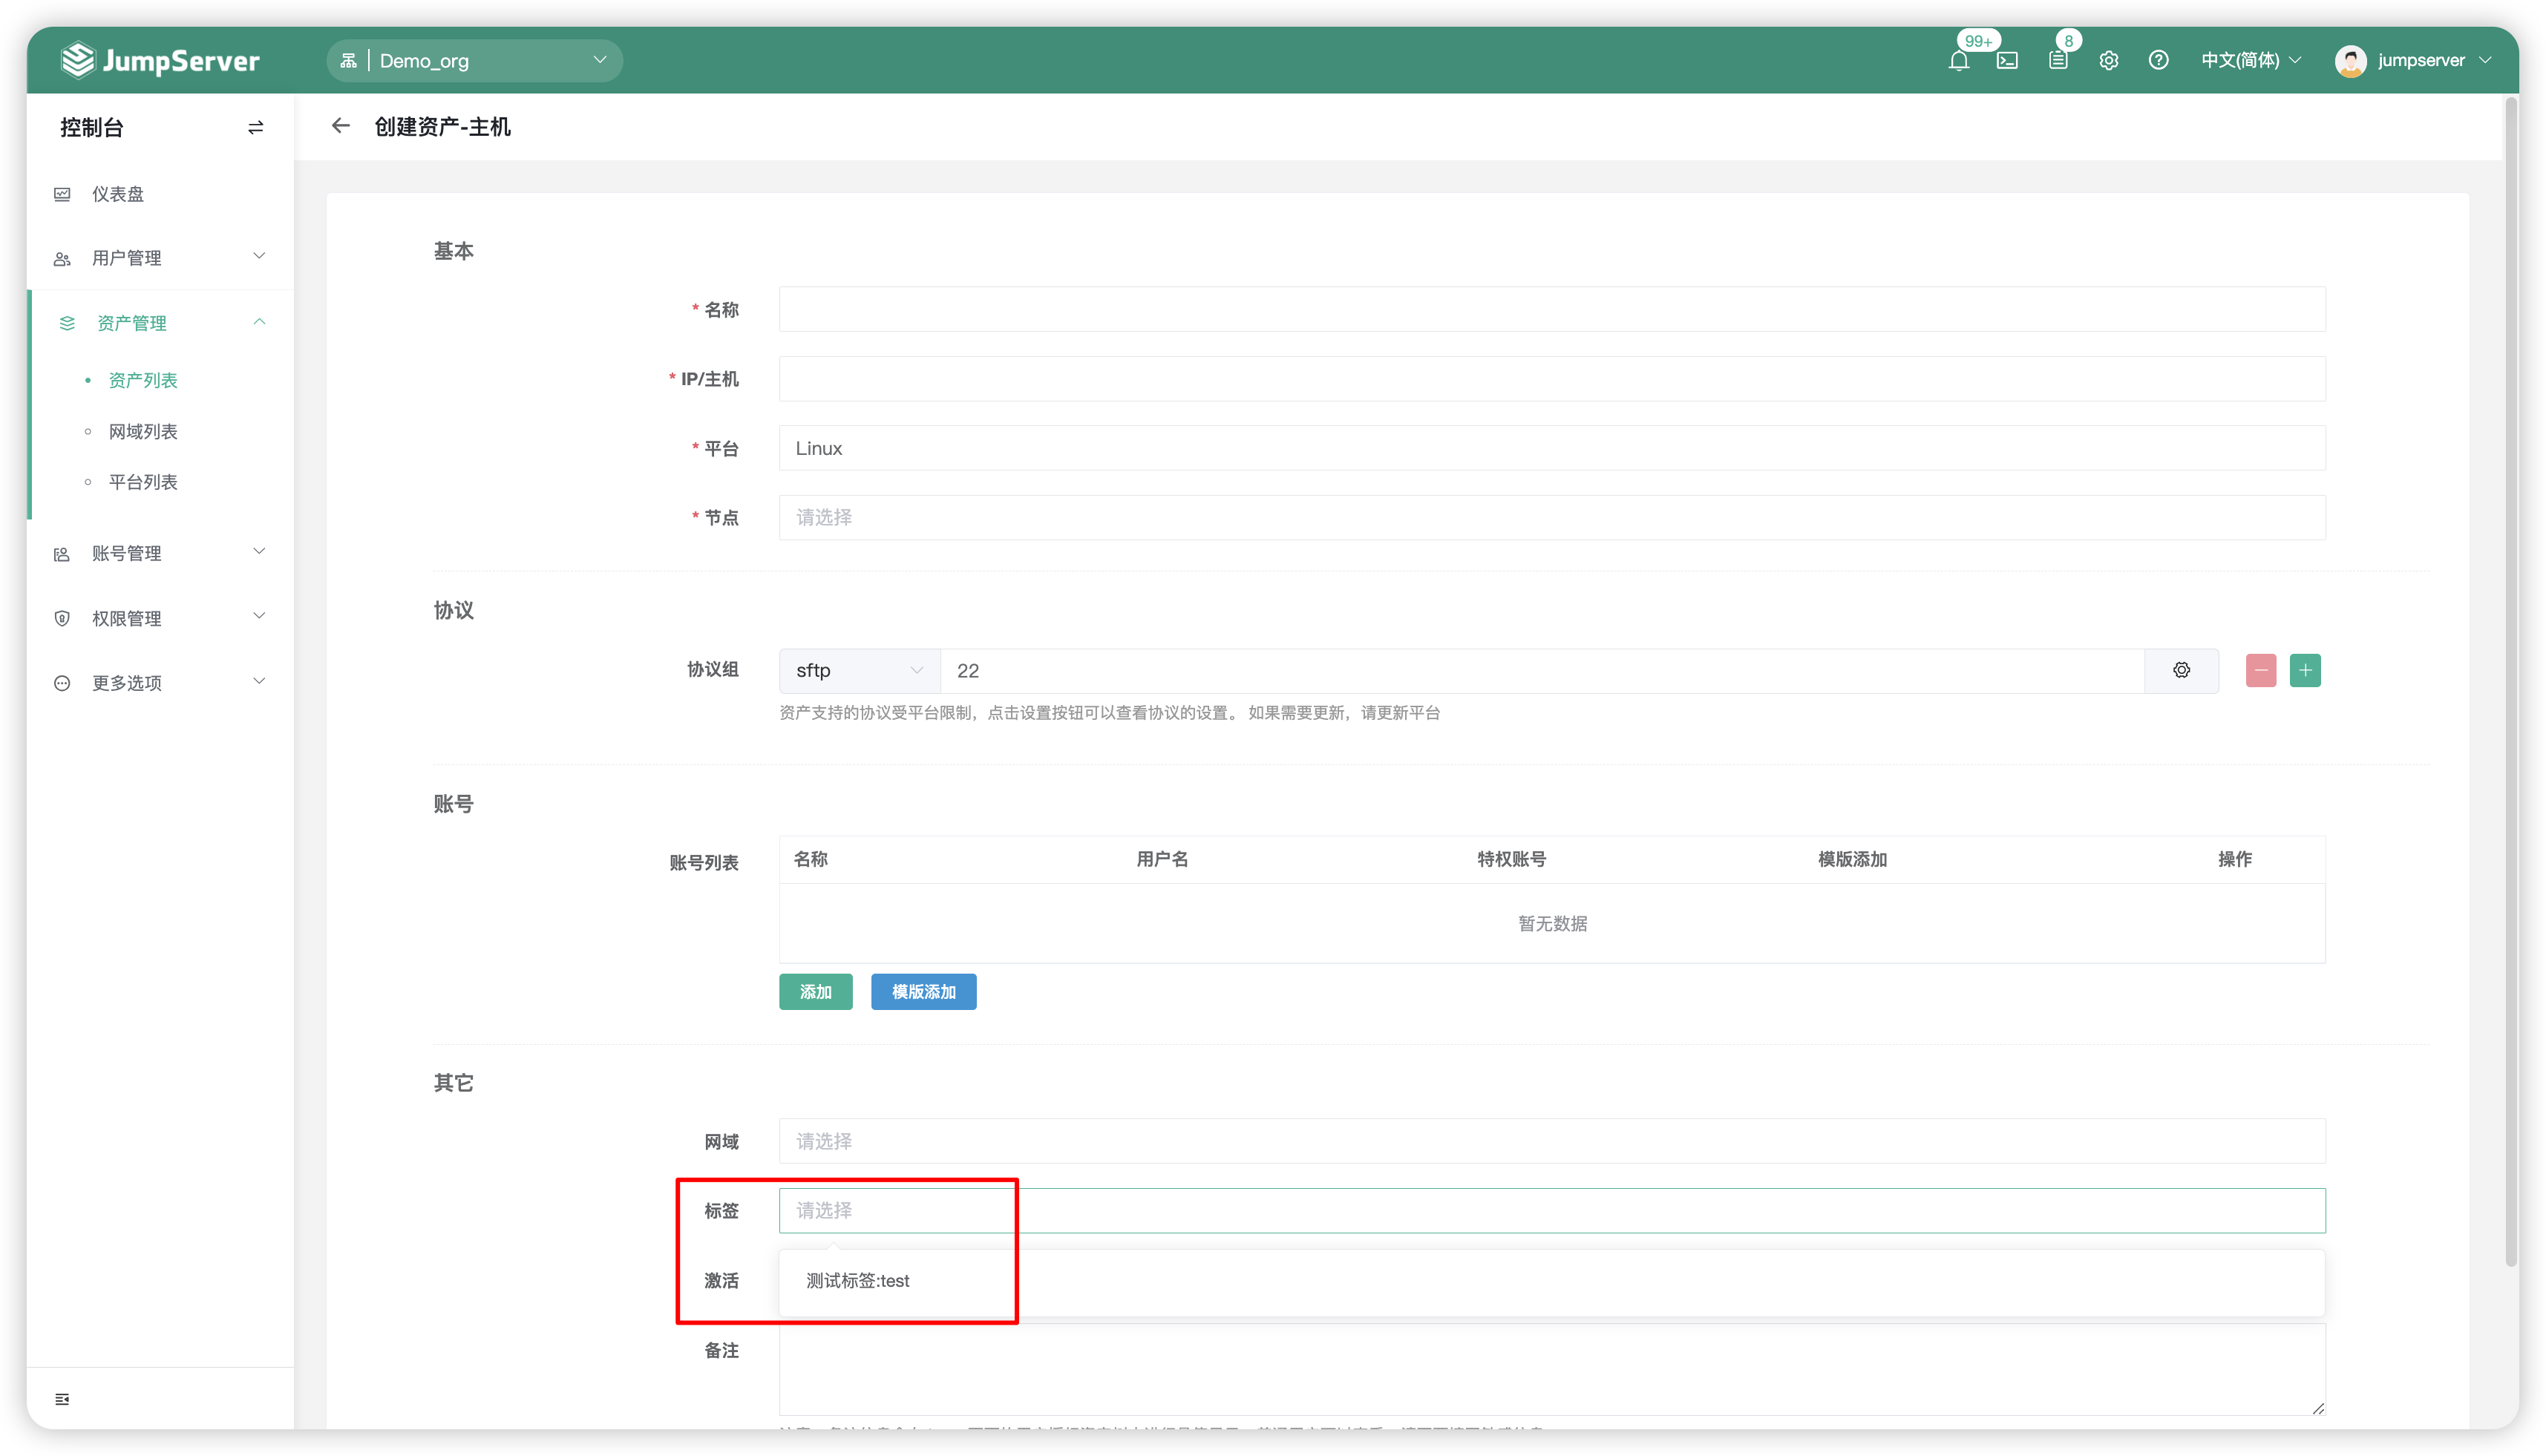Click the notification bell icon
Screen dimensions: 2546x1456
click(x=1958, y=60)
